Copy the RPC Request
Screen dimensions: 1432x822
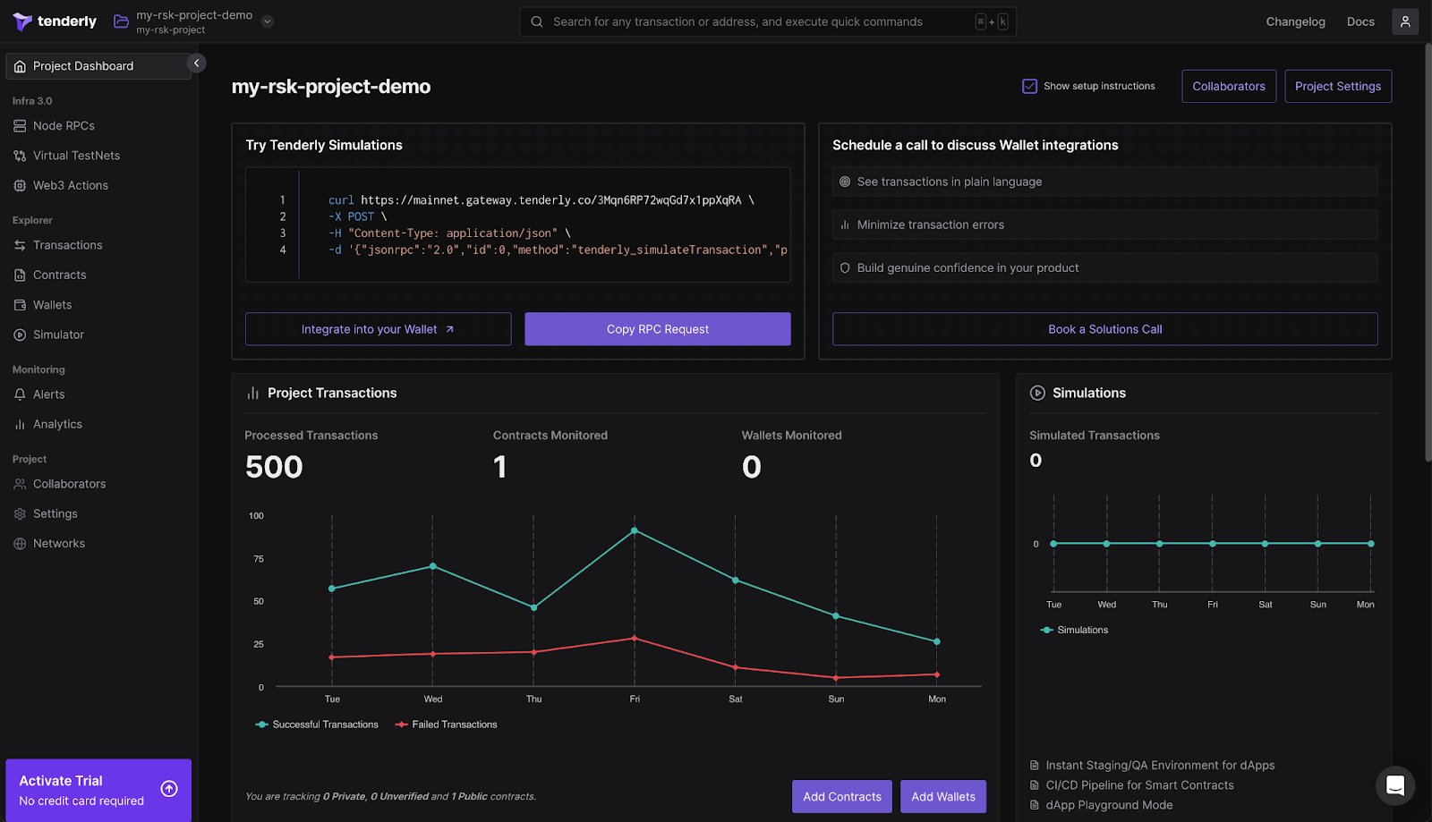(x=657, y=328)
